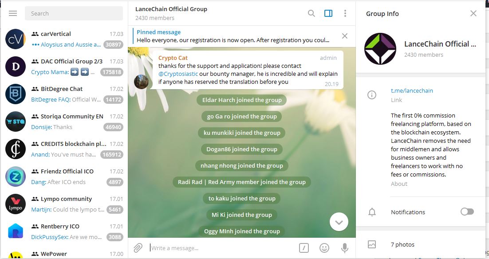Record a voice message with microphone
Image resolution: width=489 pixels, height=259 pixels.
click(345, 248)
